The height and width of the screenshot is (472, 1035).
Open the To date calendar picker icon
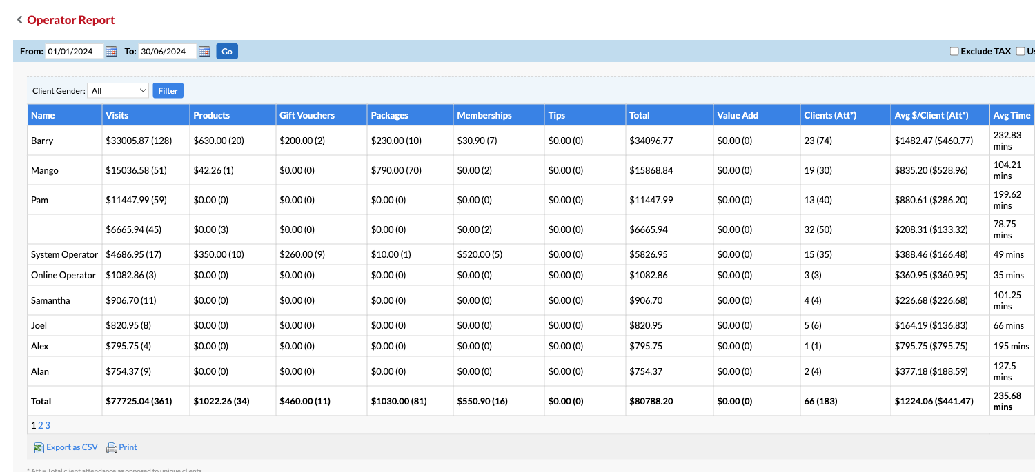point(204,52)
